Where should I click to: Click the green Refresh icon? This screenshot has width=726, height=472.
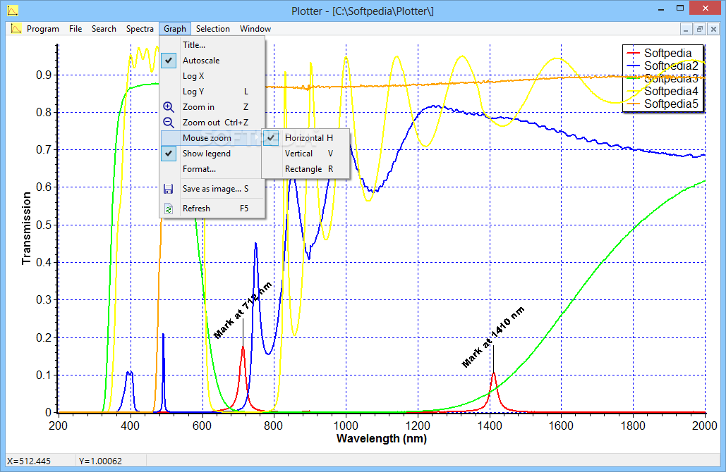pos(169,209)
